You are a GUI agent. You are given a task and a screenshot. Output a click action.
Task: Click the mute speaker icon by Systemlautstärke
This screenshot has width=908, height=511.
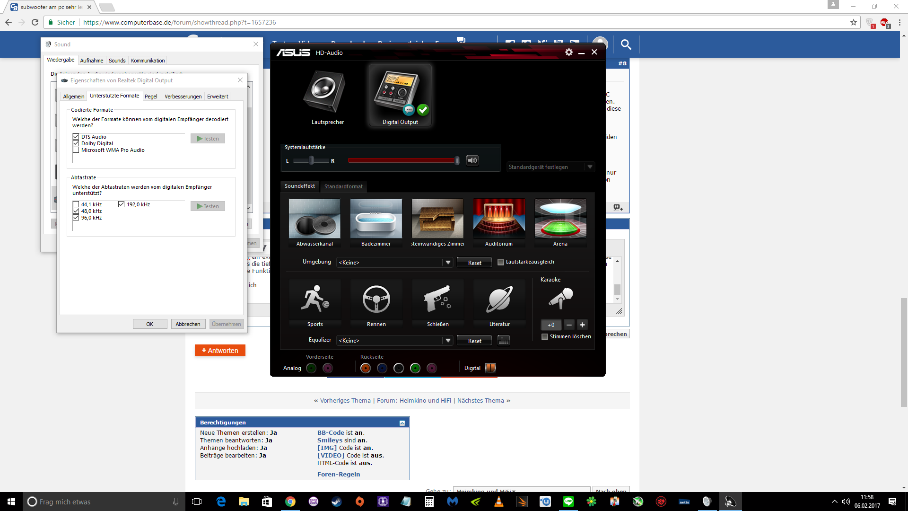(472, 160)
